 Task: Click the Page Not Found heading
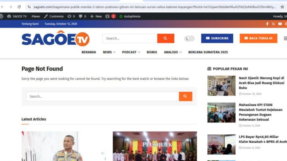(42, 69)
